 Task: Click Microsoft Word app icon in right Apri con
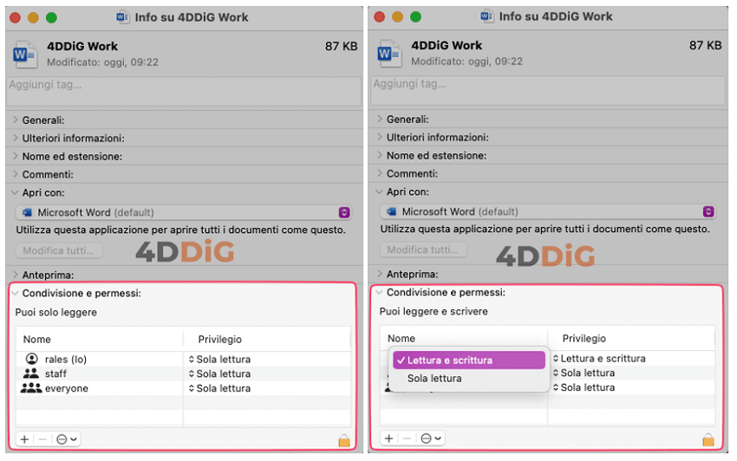click(x=392, y=211)
